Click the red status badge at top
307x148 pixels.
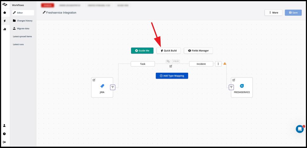pyautogui.click(x=48, y=6)
